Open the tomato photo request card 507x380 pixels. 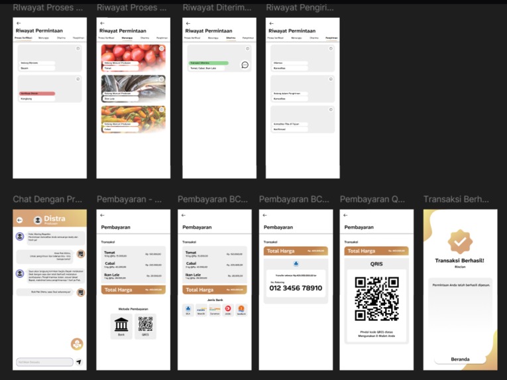click(x=133, y=58)
